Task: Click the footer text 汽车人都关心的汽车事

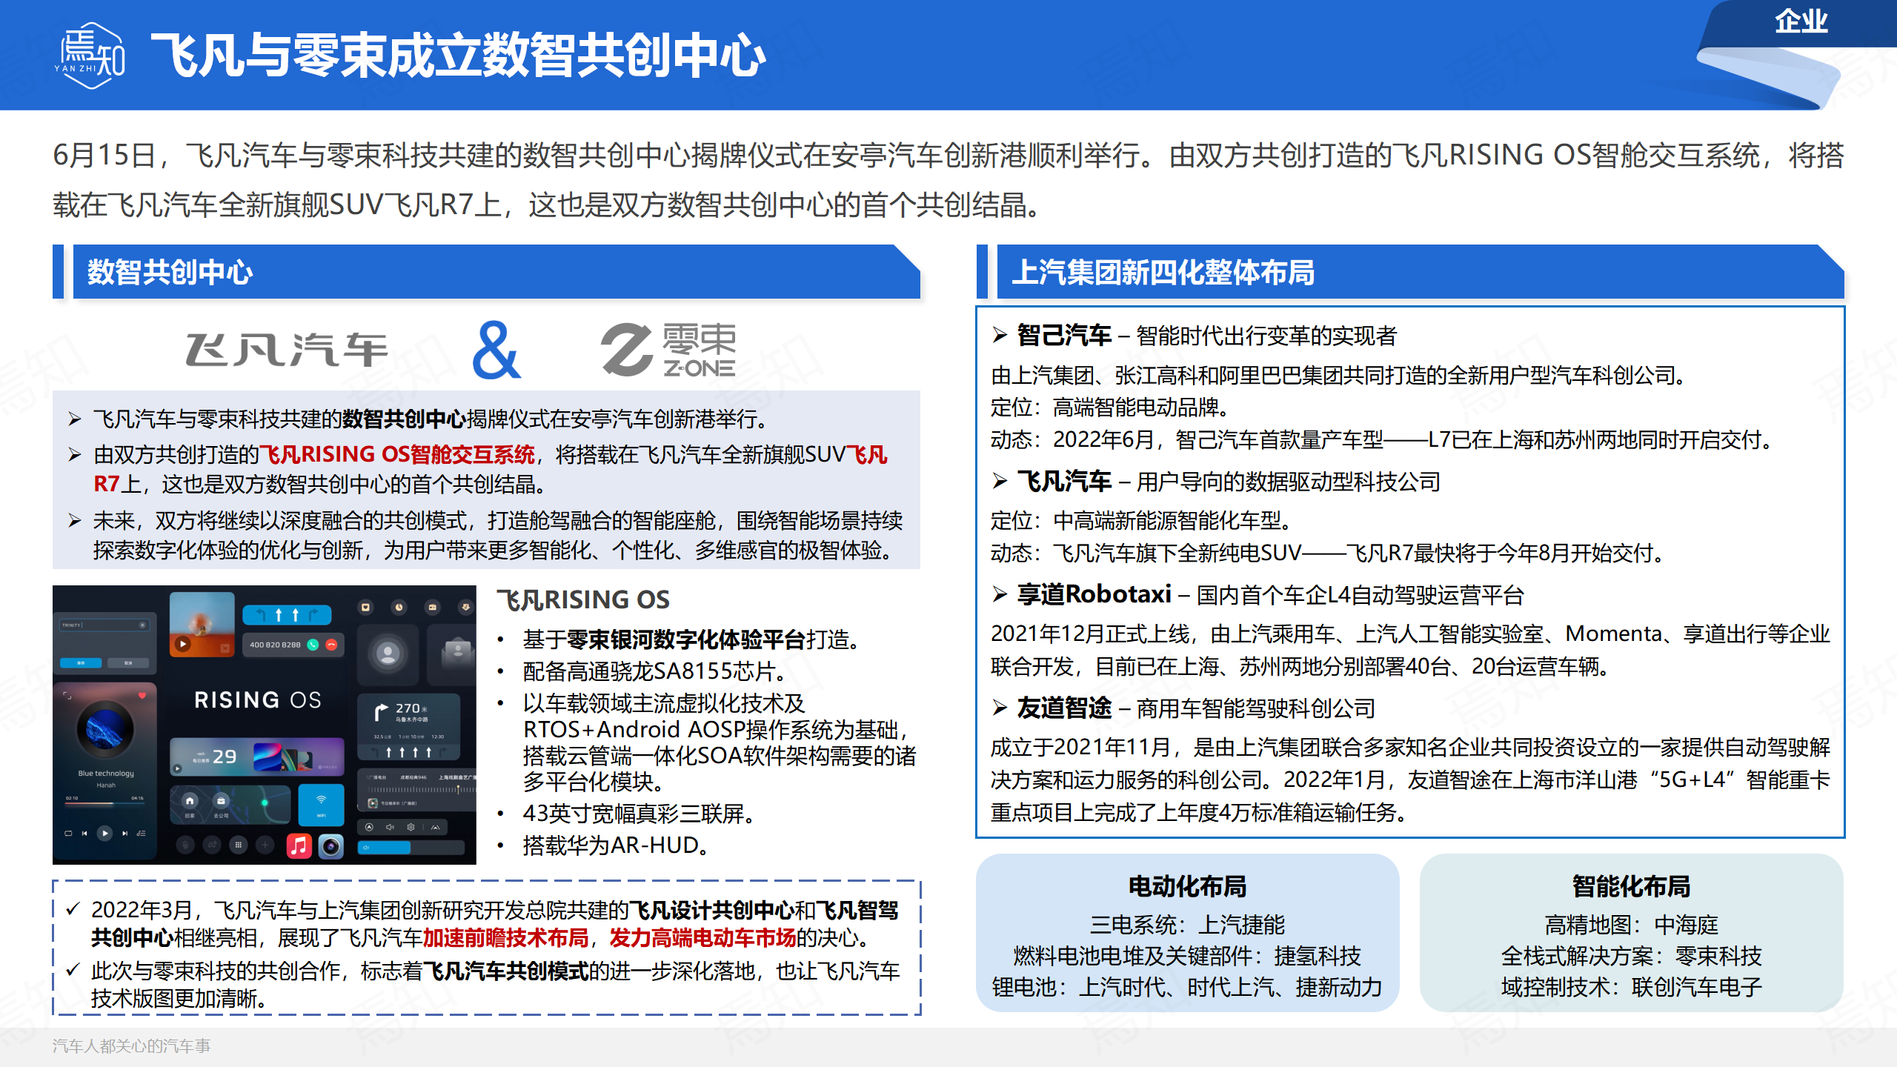Action: pyautogui.click(x=131, y=1046)
